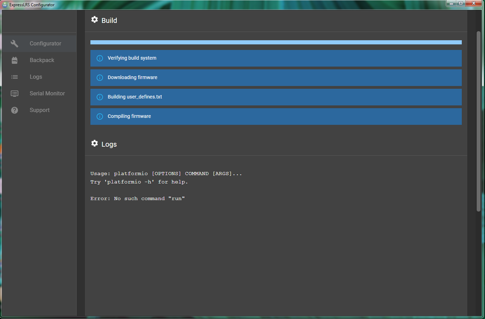Image resolution: width=485 pixels, height=319 pixels.
Task: Click the Backpack bag icon
Action: tap(15, 60)
